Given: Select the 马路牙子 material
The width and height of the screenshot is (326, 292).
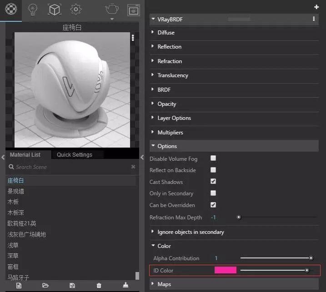Looking at the screenshot, I should [x=18, y=277].
